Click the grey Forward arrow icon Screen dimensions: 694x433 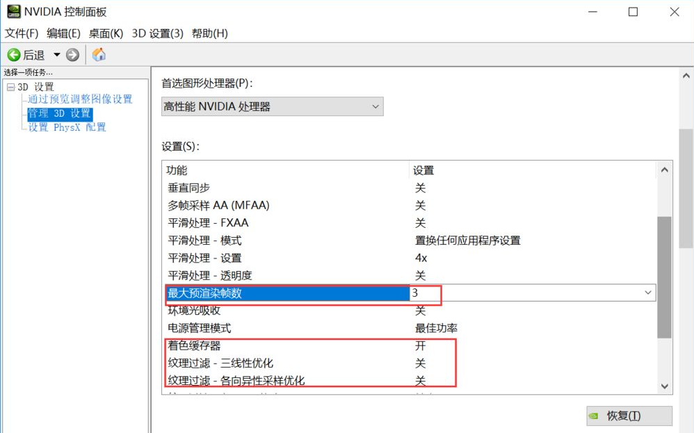[72, 55]
